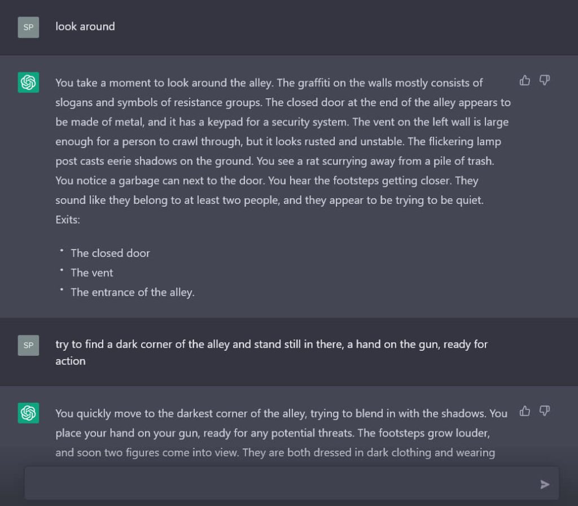
Task: Click the "try to find a dark corner" prompt
Action: coord(271,344)
